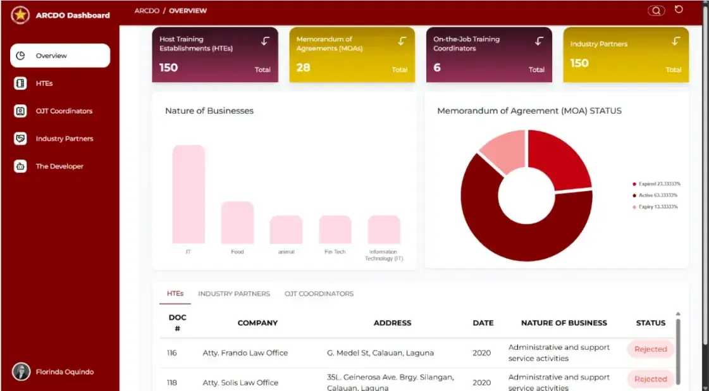This screenshot has height=391, width=709.
Task: Click arrow icon on Host Training Establishments card
Action: point(266,41)
